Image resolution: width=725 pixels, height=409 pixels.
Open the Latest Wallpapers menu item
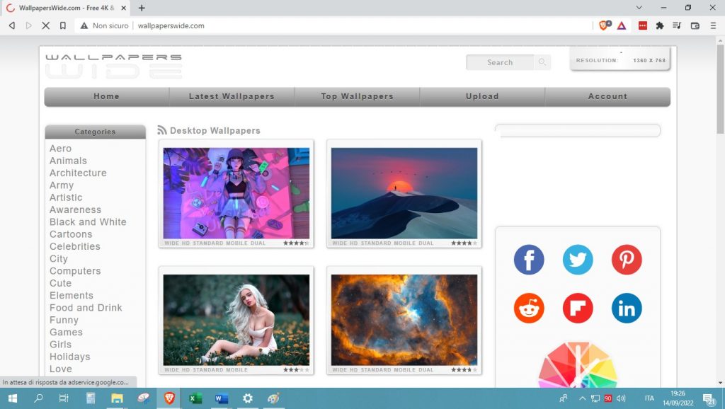pos(232,96)
